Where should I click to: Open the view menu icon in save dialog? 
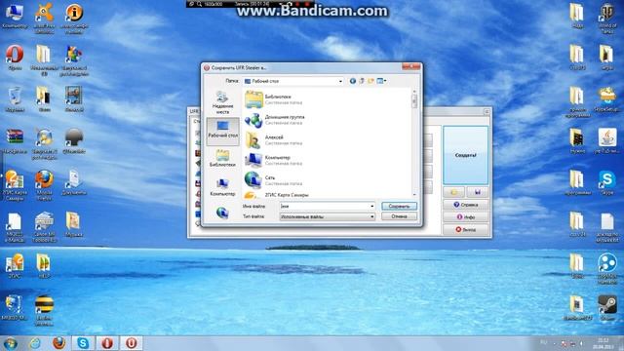coord(381,81)
